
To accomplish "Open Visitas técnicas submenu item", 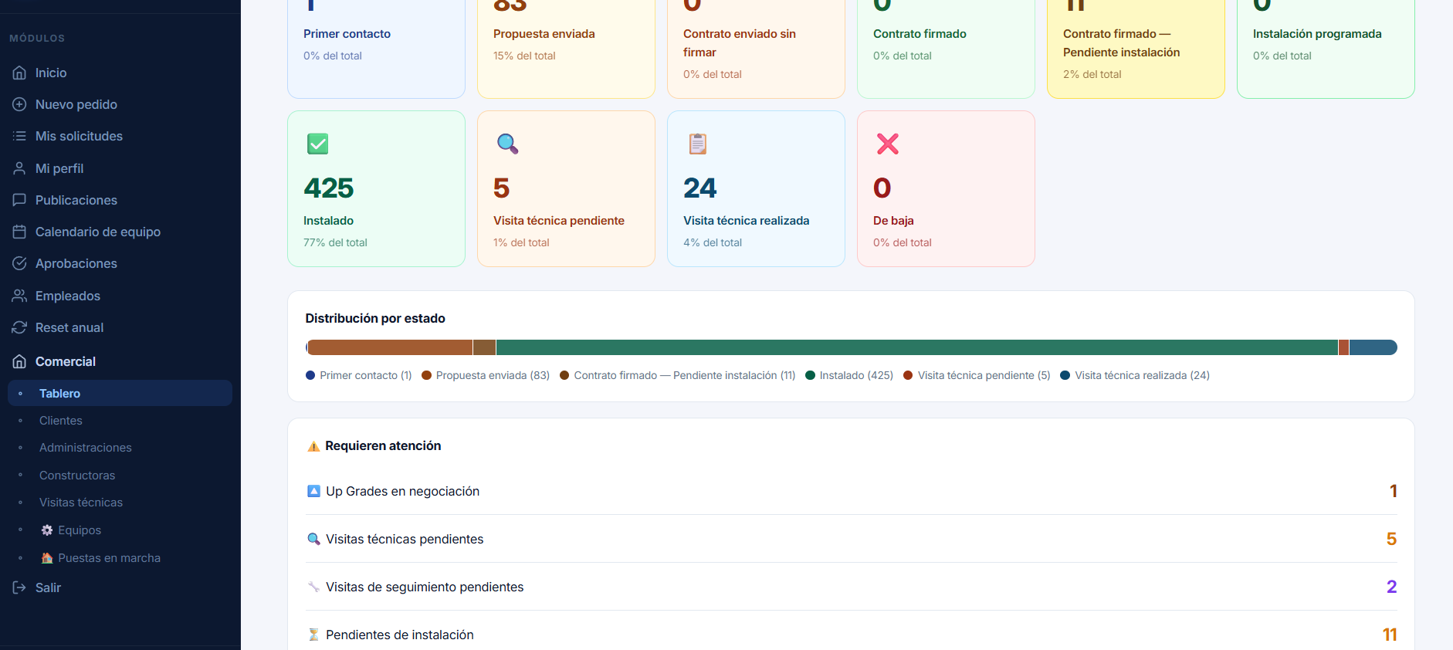I will tap(120, 503).
